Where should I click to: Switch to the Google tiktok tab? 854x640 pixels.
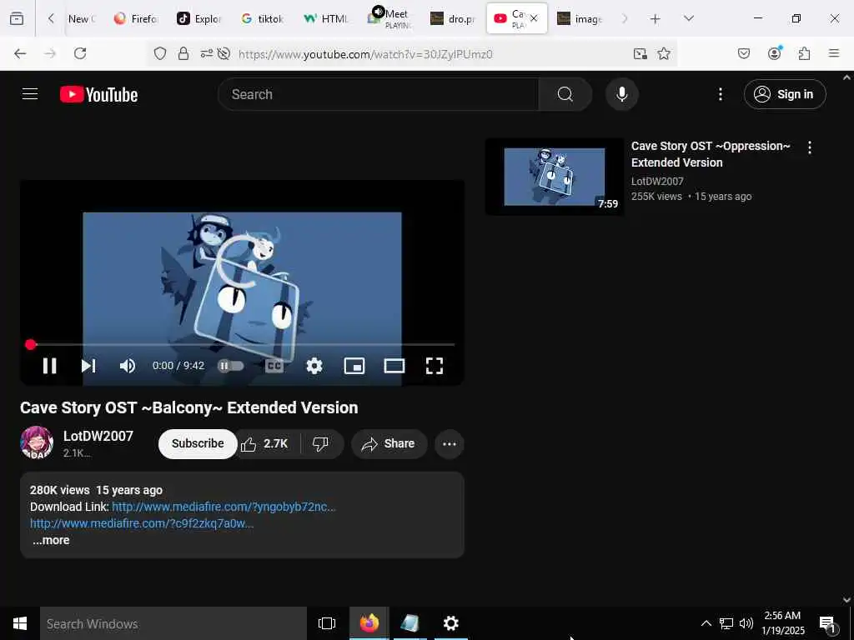coord(263,18)
